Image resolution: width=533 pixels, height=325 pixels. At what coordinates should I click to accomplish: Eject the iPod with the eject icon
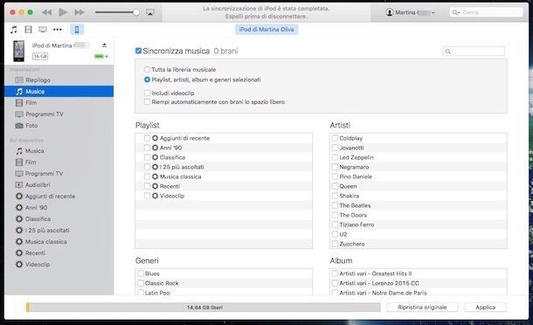(104, 45)
